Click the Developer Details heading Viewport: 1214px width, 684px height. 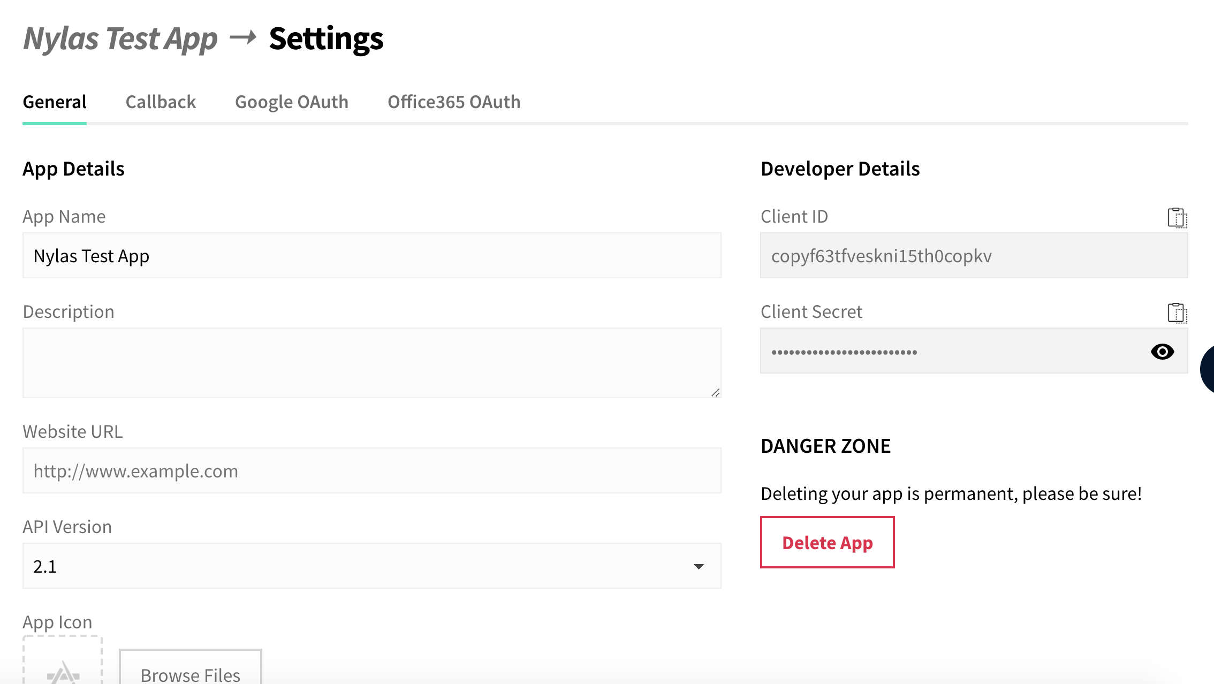[x=840, y=169]
